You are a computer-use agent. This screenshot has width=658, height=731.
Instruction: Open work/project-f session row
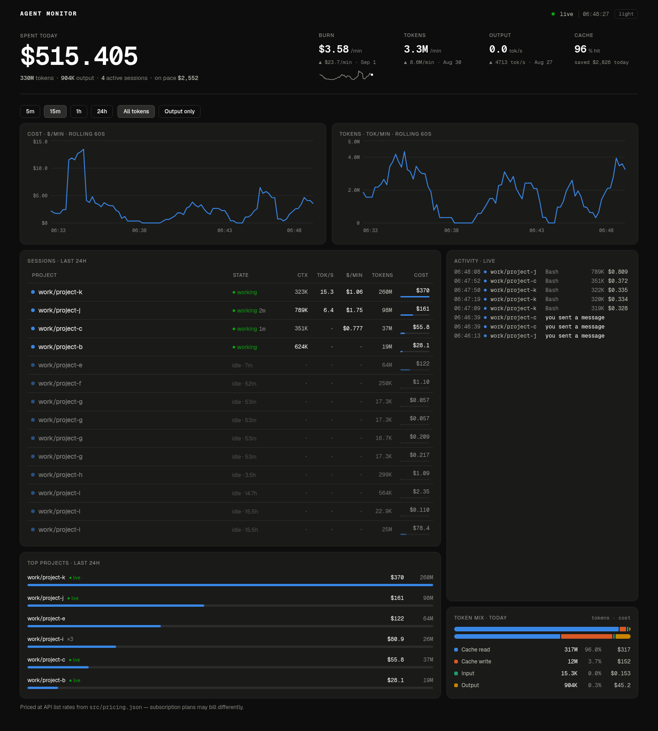click(230, 384)
